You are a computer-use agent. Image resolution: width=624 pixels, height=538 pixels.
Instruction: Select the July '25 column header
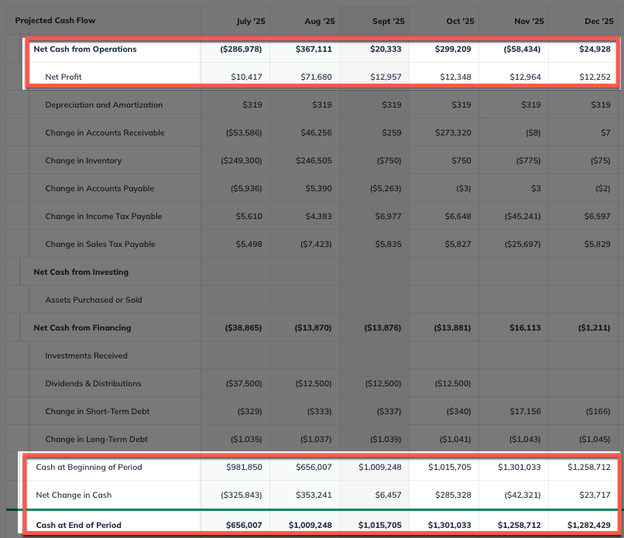click(251, 21)
